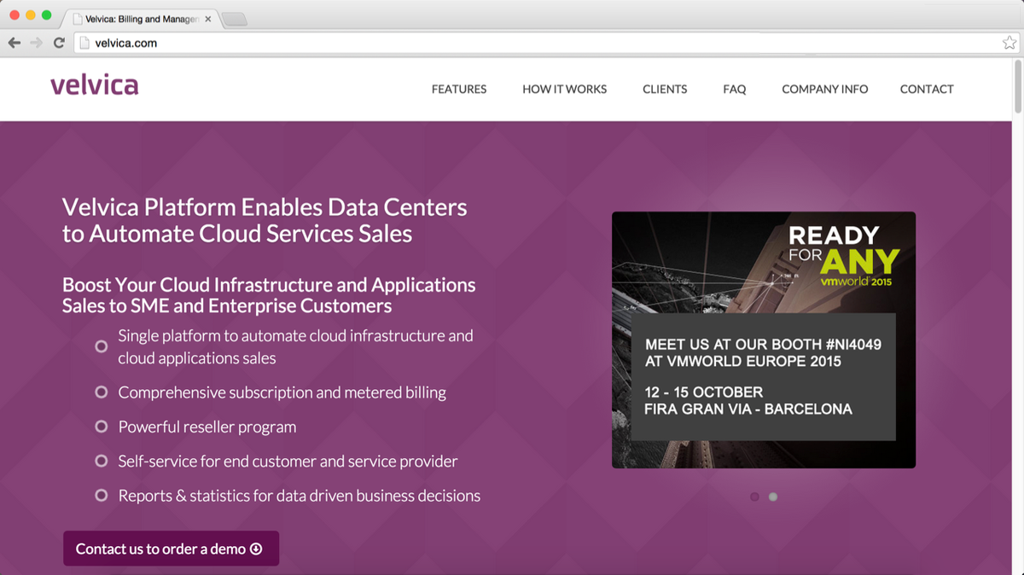Click the VMworld 2015 banner image
The image size is (1024, 575).
[764, 340]
